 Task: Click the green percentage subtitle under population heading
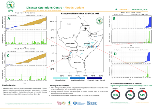tap(131, 86)
